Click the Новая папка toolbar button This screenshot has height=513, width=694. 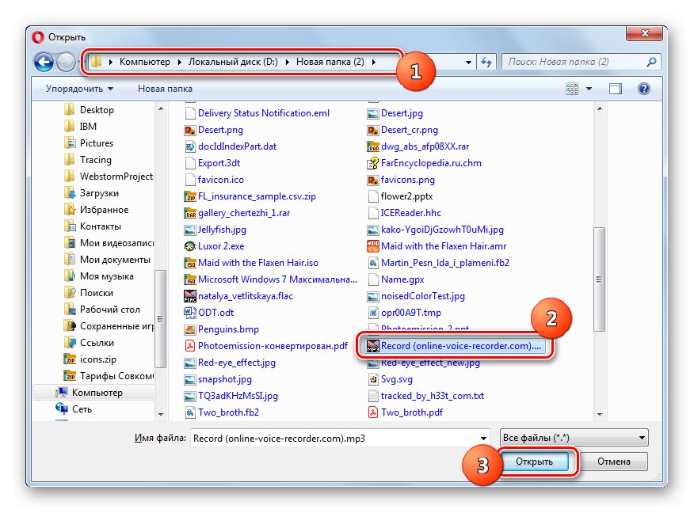165,89
